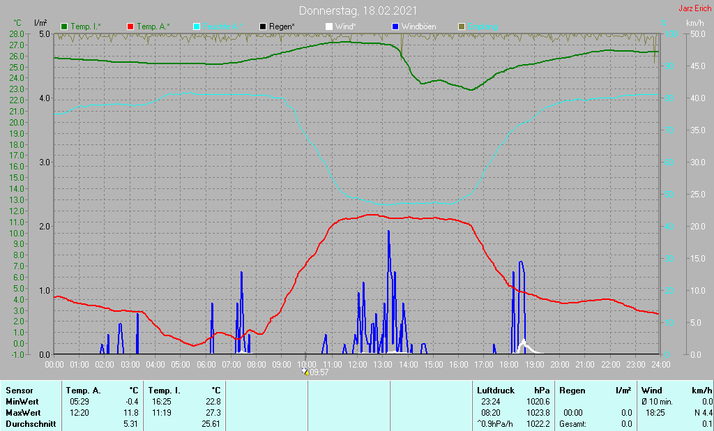This screenshot has width=714, height=431.
Task: Click the 'Wind' table header
Action: point(651,391)
